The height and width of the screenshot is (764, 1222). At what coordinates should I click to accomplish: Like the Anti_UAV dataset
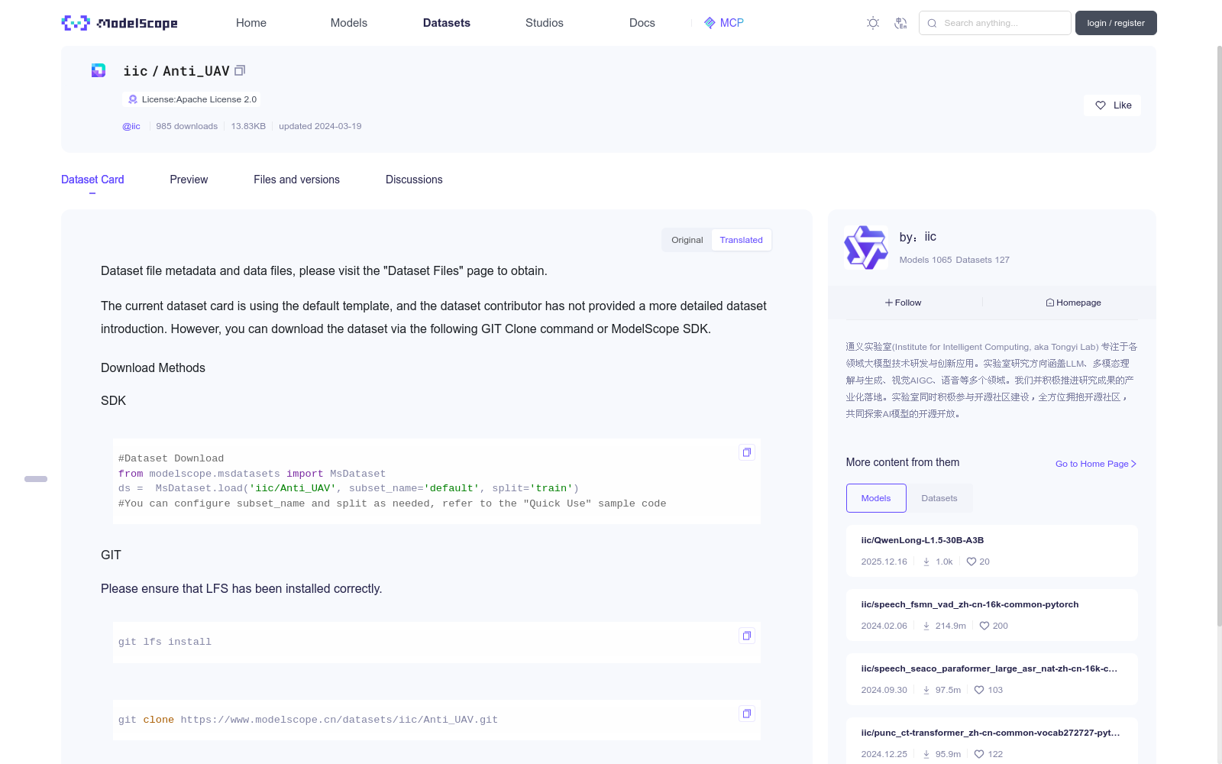1112,105
